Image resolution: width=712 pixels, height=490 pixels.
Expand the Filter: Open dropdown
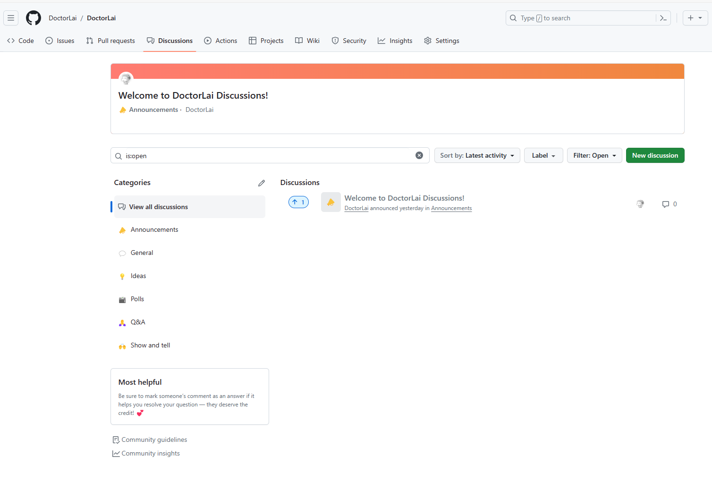pos(594,155)
